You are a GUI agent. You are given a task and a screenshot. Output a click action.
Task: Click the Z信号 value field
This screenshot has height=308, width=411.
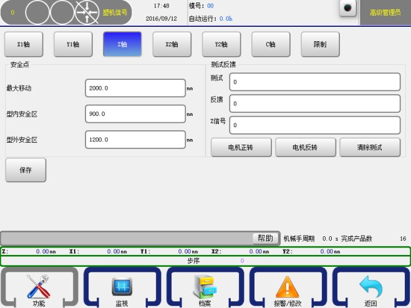click(x=315, y=125)
